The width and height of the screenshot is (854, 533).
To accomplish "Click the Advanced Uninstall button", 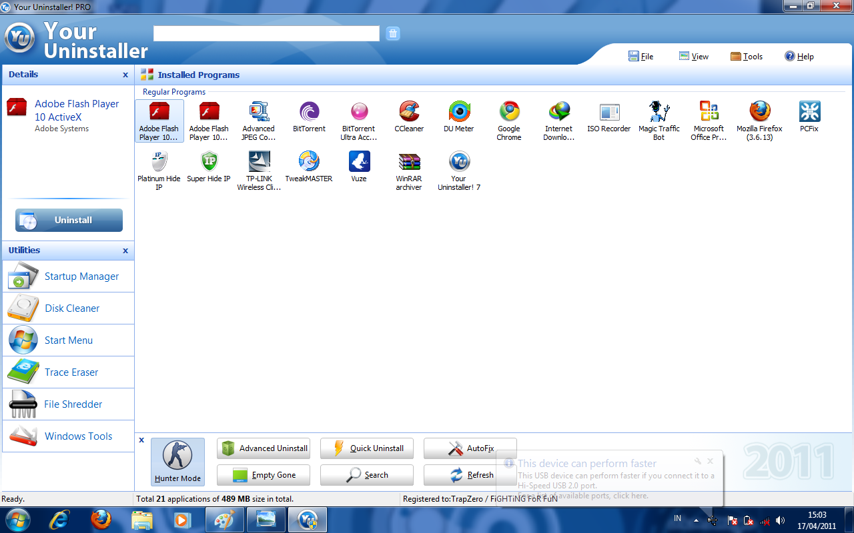I will tap(265, 448).
